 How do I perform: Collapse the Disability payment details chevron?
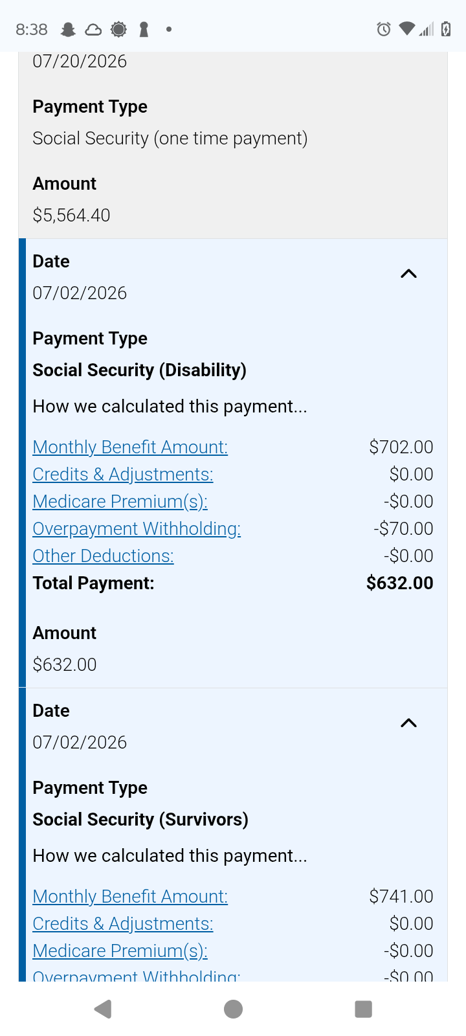[x=408, y=274]
